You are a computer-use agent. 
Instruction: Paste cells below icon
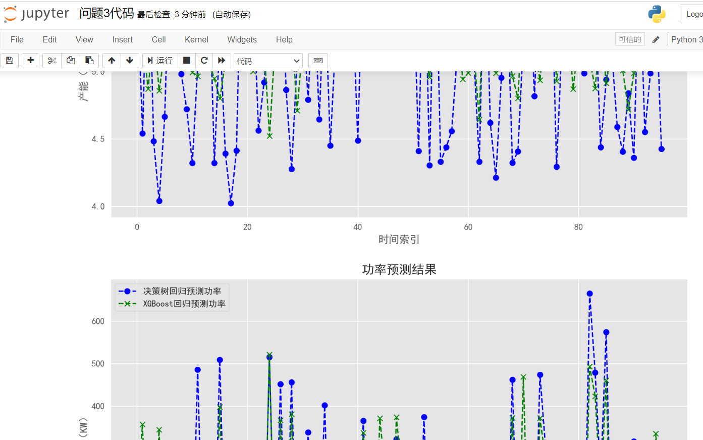click(x=89, y=61)
